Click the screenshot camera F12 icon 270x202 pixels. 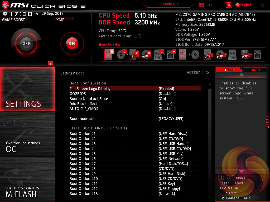coord(201,5)
